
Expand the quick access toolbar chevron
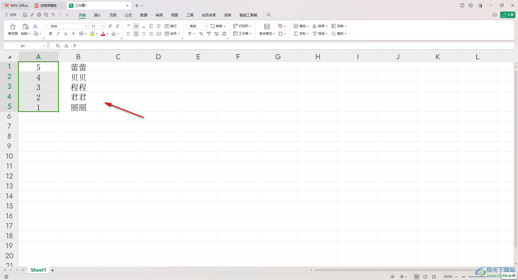click(67, 15)
